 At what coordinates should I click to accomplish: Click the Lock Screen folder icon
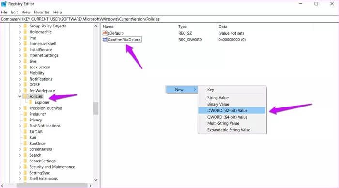[25, 67]
